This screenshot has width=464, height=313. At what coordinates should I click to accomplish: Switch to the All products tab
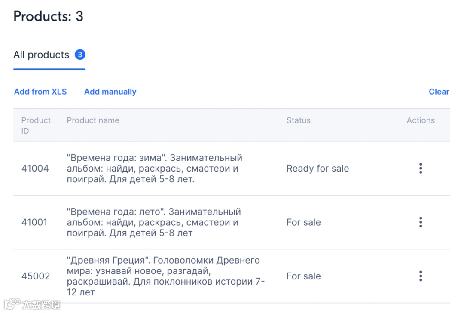41,55
